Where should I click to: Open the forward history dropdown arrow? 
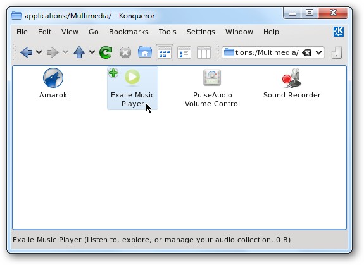click(65, 52)
